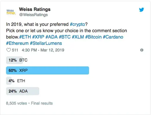This screenshot has width=151, height=115.
Task: Select the 60% XRP poll bar
Action: tap(48, 70)
